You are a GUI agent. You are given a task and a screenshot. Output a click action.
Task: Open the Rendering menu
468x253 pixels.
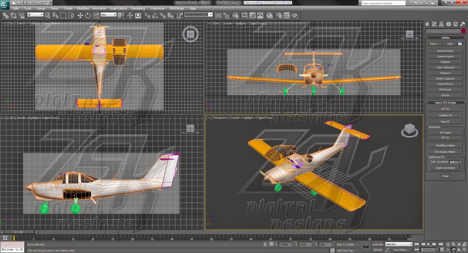(138, 8)
